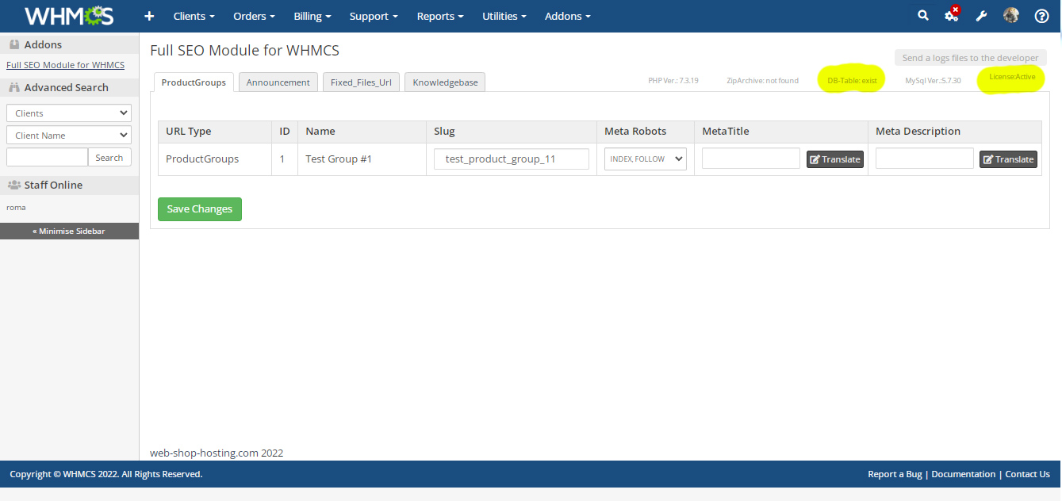Open the wrench configuration icon
The height and width of the screenshot is (501, 1062).
(981, 16)
